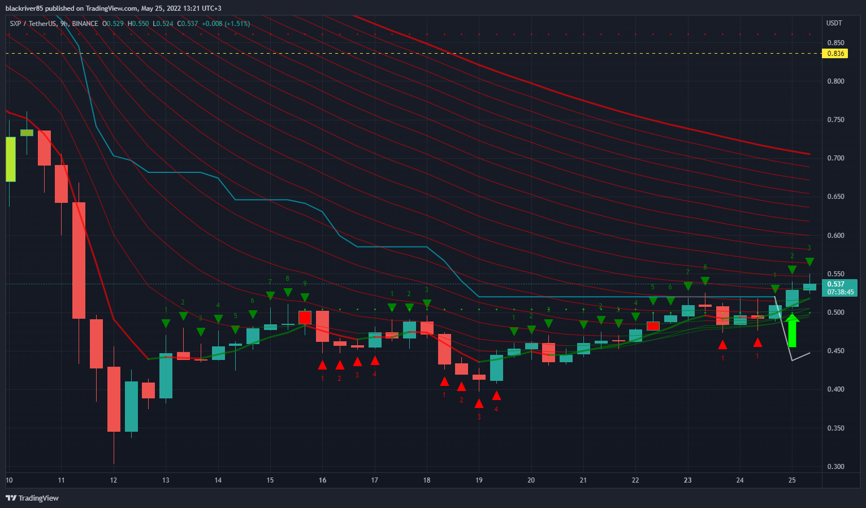Viewport: 866px width, 508px height.
Task: Click the 0.600 price axis value
Action: 835,236
